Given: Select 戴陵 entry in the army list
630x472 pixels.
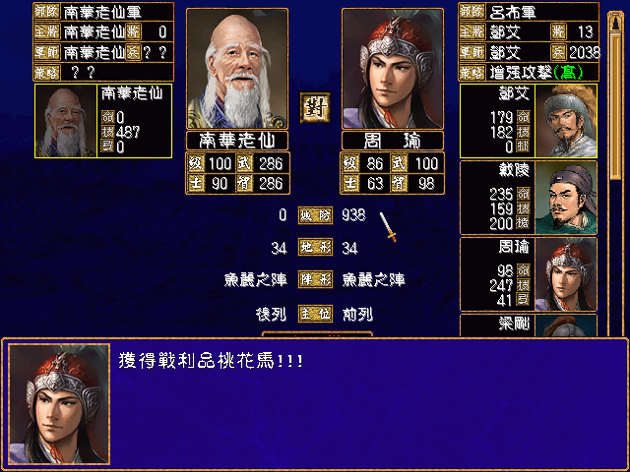Looking at the screenshot, I should [x=529, y=198].
